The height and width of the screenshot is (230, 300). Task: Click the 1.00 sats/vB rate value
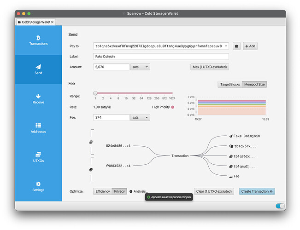tap(102, 107)
